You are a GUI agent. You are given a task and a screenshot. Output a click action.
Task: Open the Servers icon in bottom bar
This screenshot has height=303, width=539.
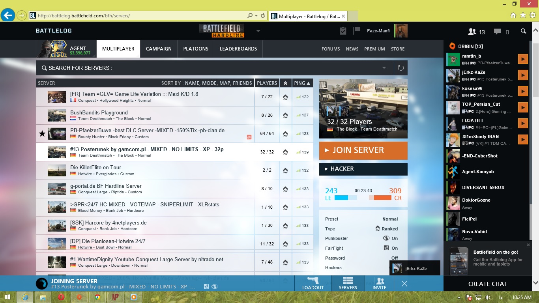coord(348,283)
